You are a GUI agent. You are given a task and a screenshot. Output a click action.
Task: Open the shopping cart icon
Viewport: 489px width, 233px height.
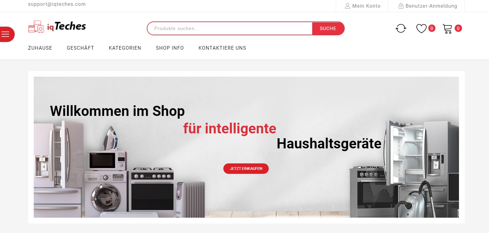pos(447,29)
